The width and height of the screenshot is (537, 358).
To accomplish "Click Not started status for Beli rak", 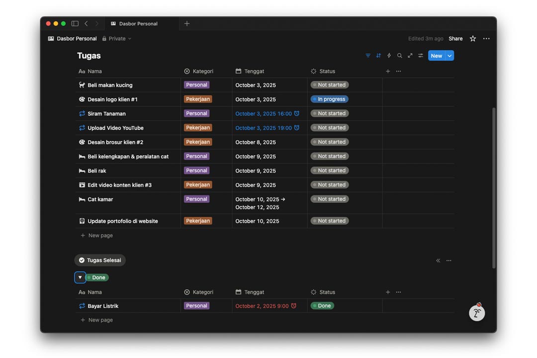I will click(329, 171).
